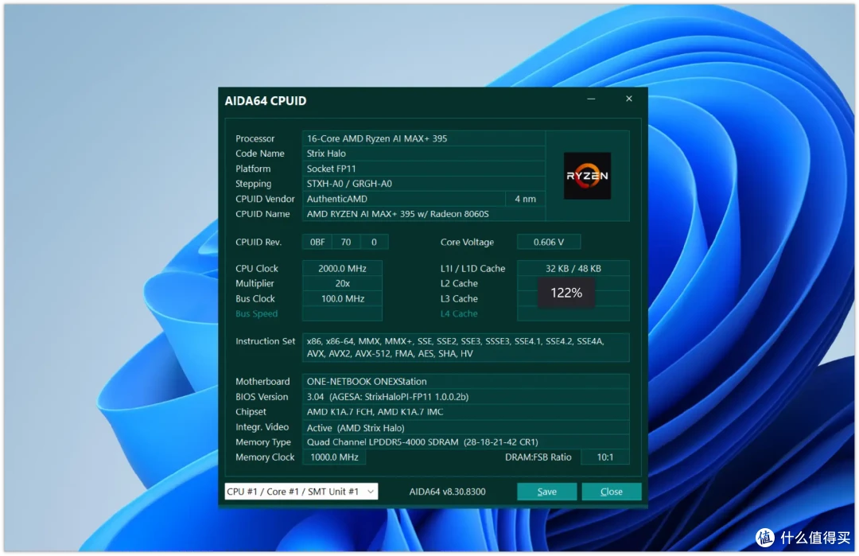Click the L1 cache value "32 KB / 48 KB"
Viewport: 859px width, 556px height.
pyautogui.click(x=573, y=268)
